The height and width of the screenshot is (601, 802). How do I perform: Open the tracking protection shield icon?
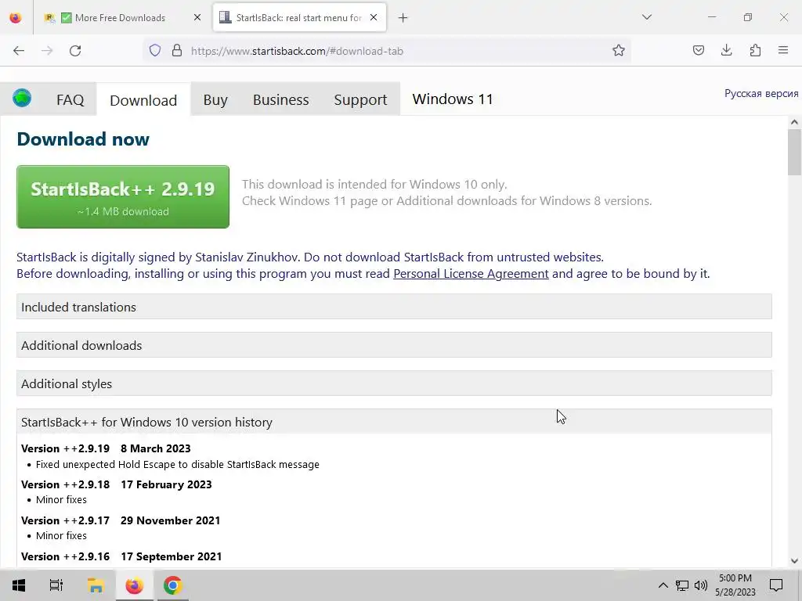click(155, 50)
